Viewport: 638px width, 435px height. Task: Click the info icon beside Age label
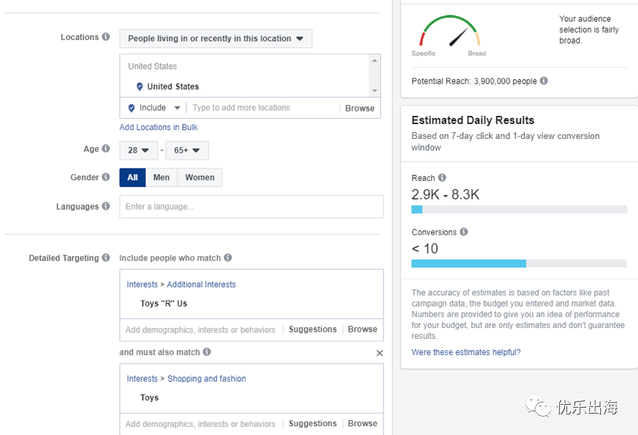(x=106, y=149)
